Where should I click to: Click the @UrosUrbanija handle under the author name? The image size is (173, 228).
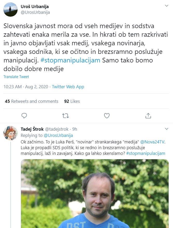pyautogui.click(x=35, y=12)
